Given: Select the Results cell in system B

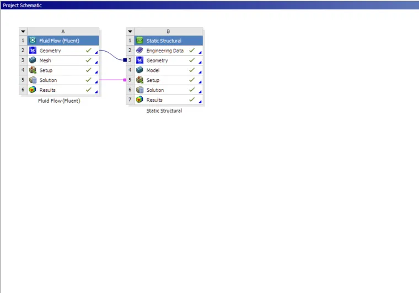Looking at the screenshot, I should click(168, 99).
